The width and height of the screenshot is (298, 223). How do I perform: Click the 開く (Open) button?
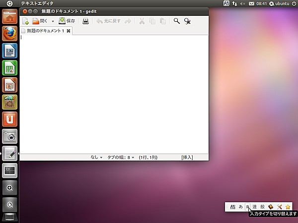tap(40, 21)
